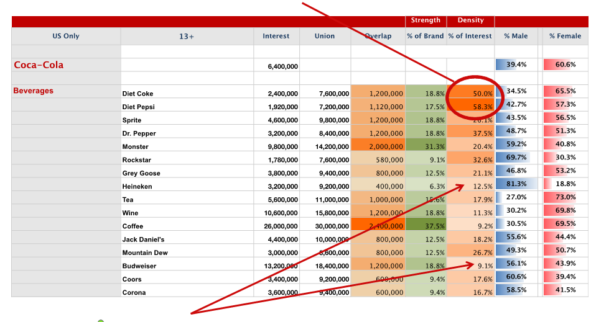Screen dimensions: 591x322
Task: Click the Jack Daniel's row label
Action: pyautogui.click(x=143, y=239)
